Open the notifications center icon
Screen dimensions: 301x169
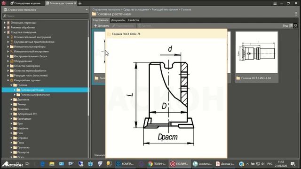pyautogui.click(x=293, y=164)
